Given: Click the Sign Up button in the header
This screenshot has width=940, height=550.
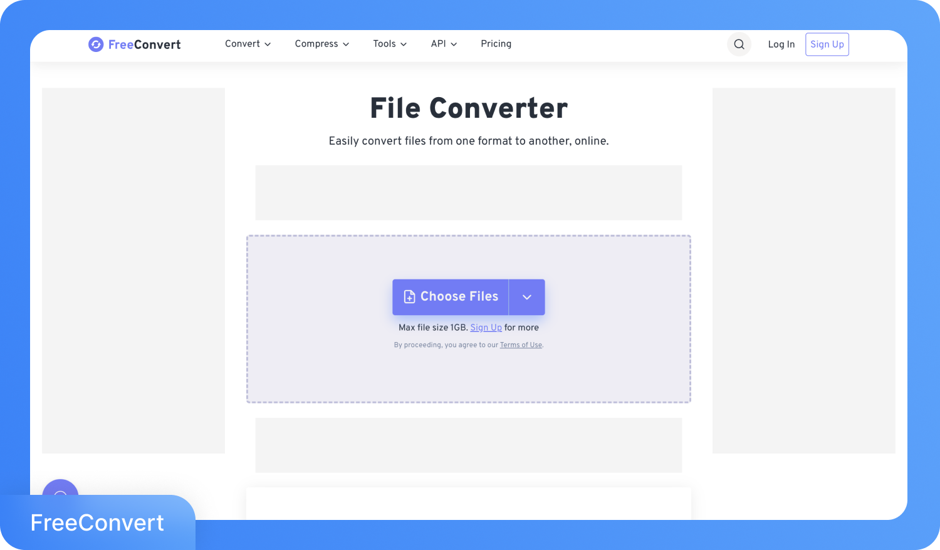Looking at the screenshot, I should [827, 44].
